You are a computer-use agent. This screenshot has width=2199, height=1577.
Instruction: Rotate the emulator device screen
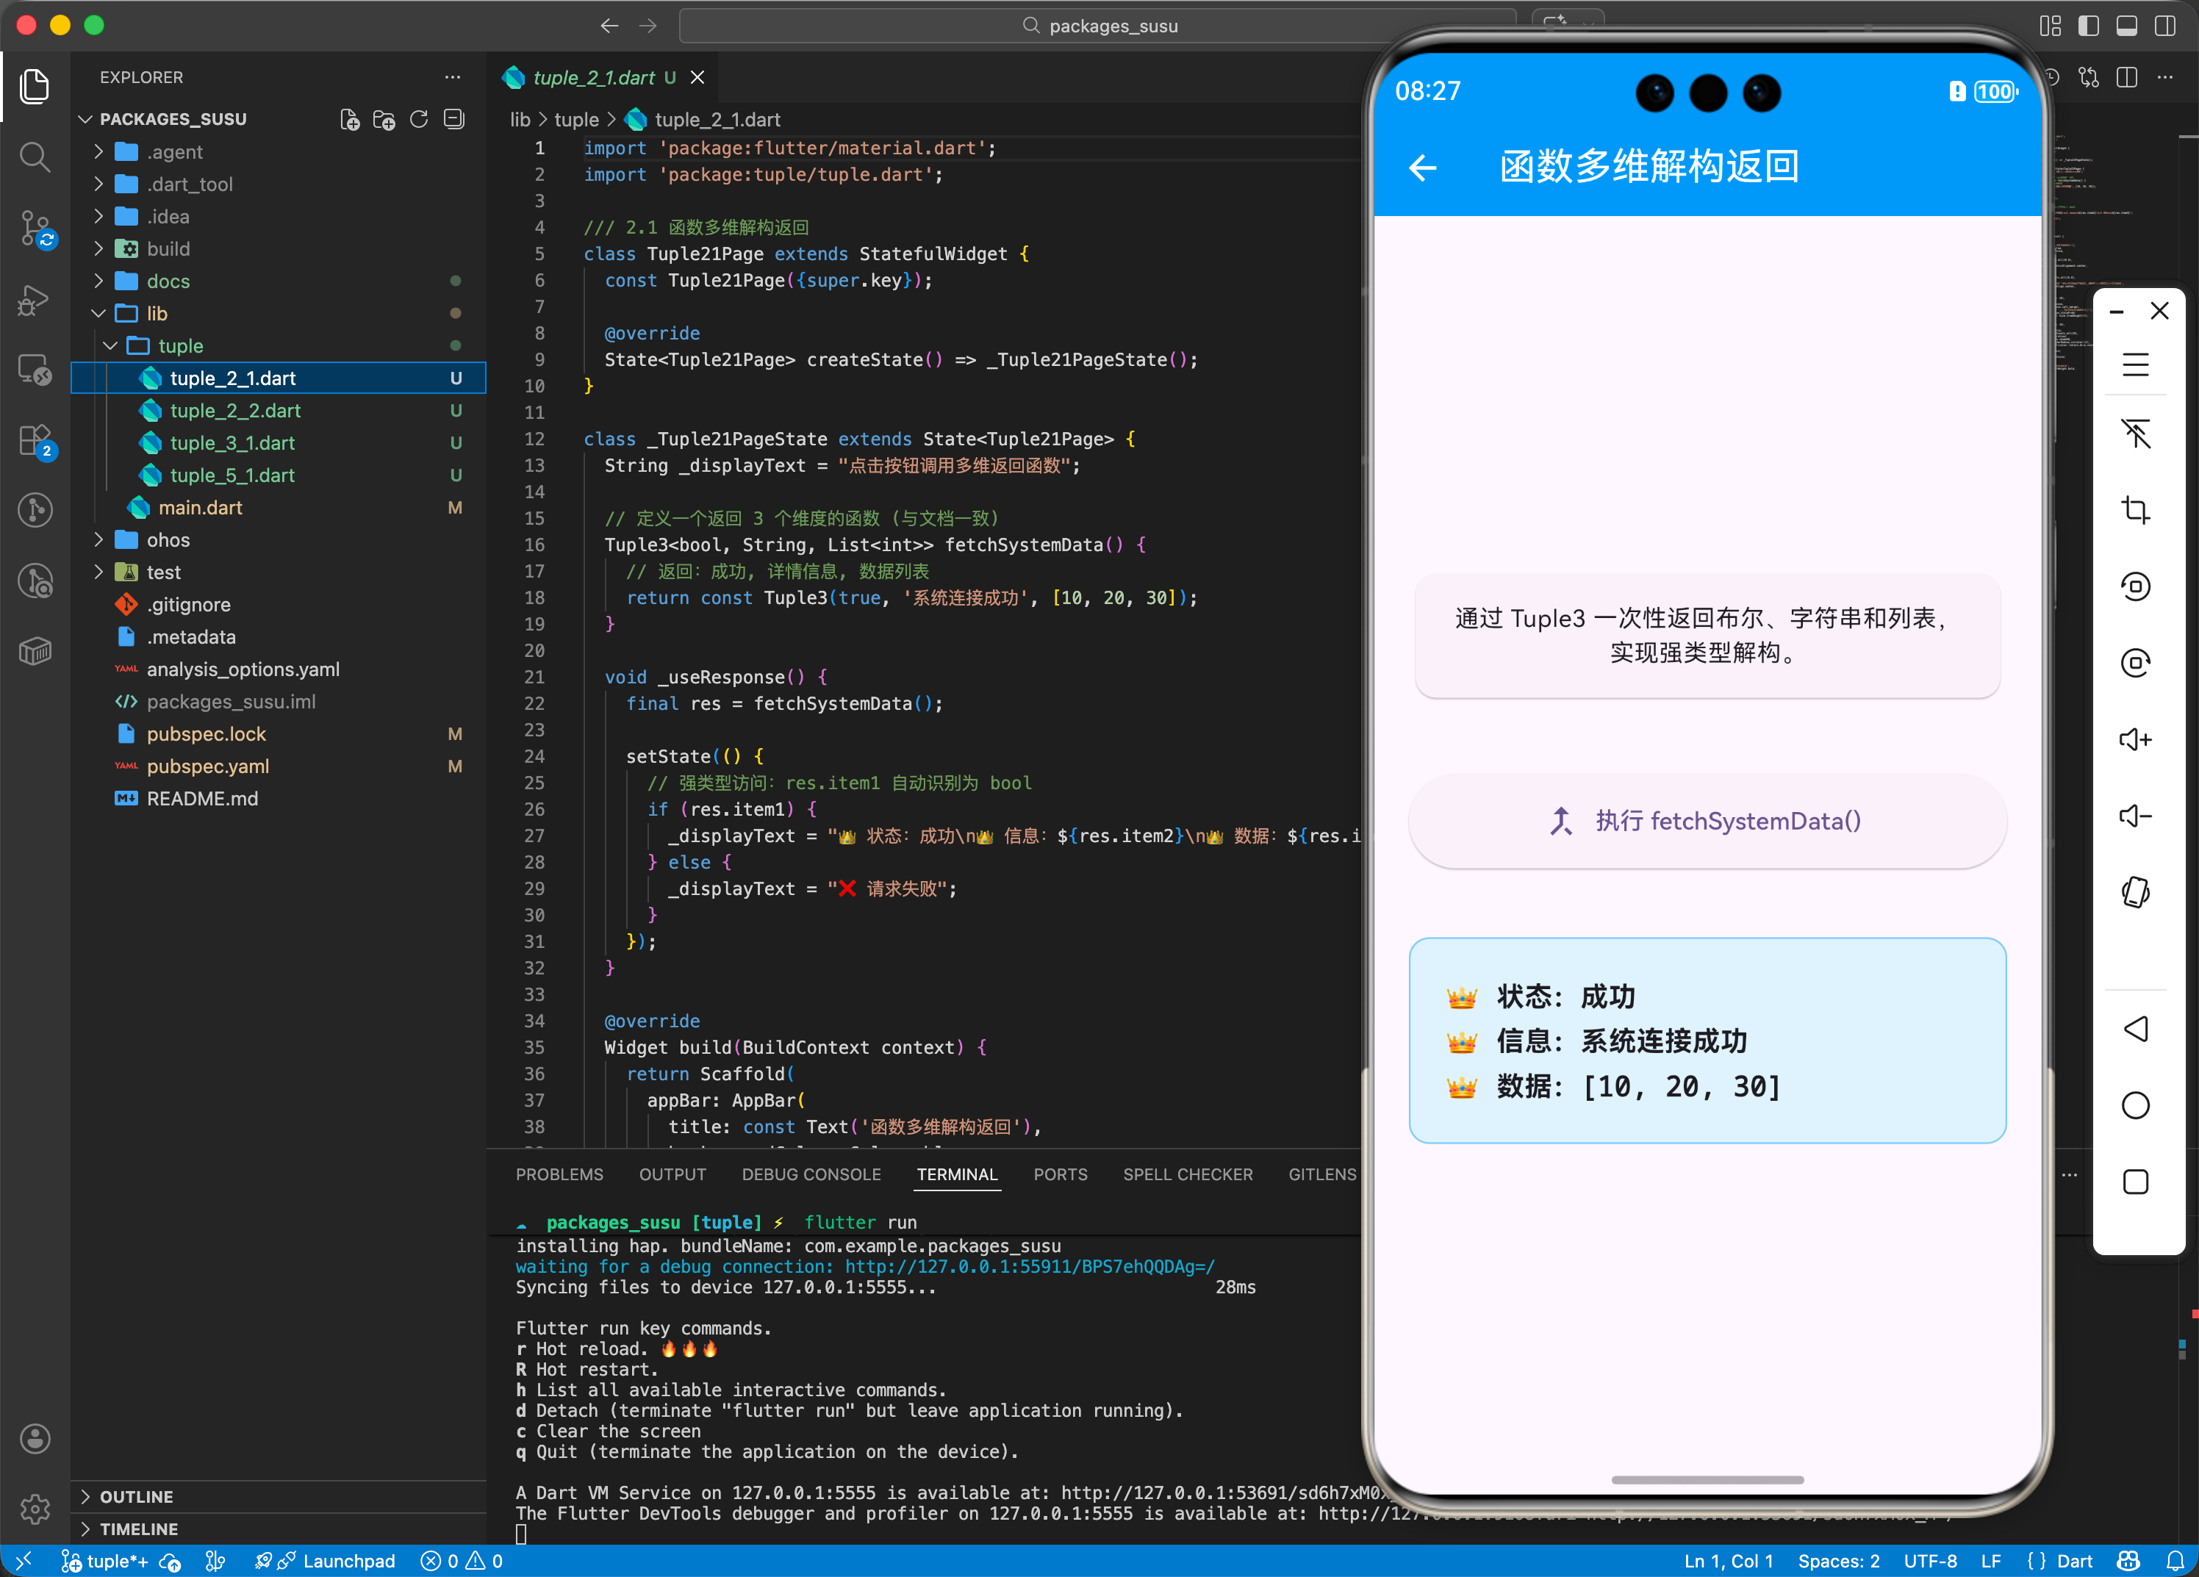[2135, 891]
